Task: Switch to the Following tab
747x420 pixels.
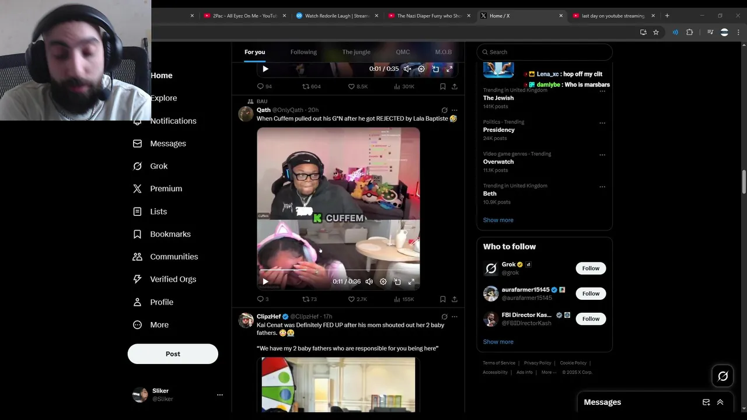Action: [x=303, y=52]
